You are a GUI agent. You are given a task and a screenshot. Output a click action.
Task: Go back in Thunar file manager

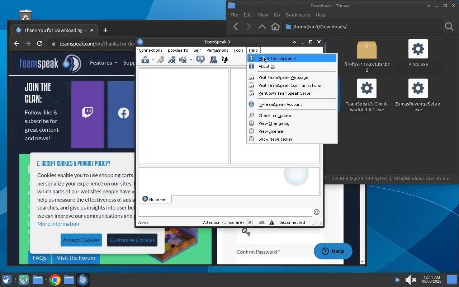(236, 27)
